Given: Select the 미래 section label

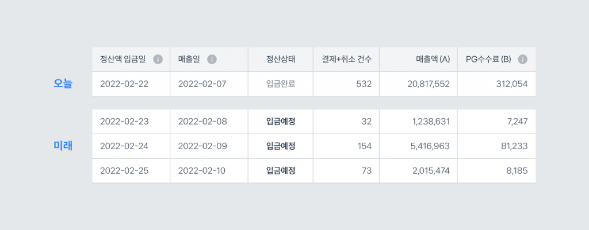Looking at the screenshot, I should [63, 146].
